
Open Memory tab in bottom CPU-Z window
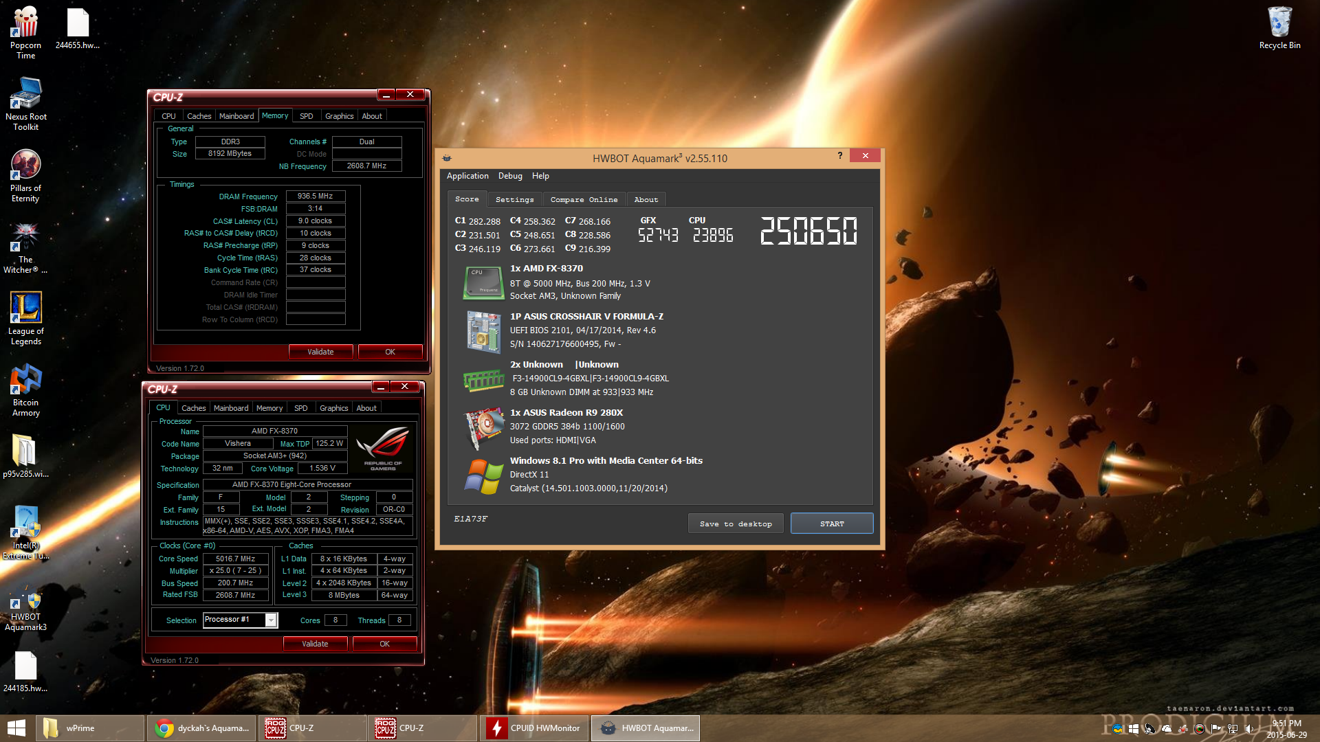[x=269, y=408]
